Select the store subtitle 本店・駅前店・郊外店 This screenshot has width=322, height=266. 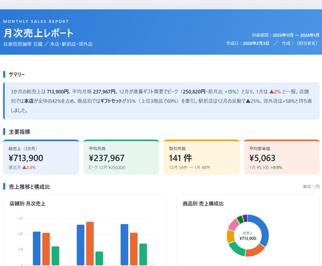point(71,44)
